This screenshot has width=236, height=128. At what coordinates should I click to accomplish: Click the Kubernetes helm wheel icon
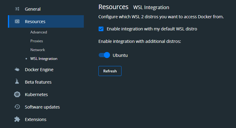(17, 95)
